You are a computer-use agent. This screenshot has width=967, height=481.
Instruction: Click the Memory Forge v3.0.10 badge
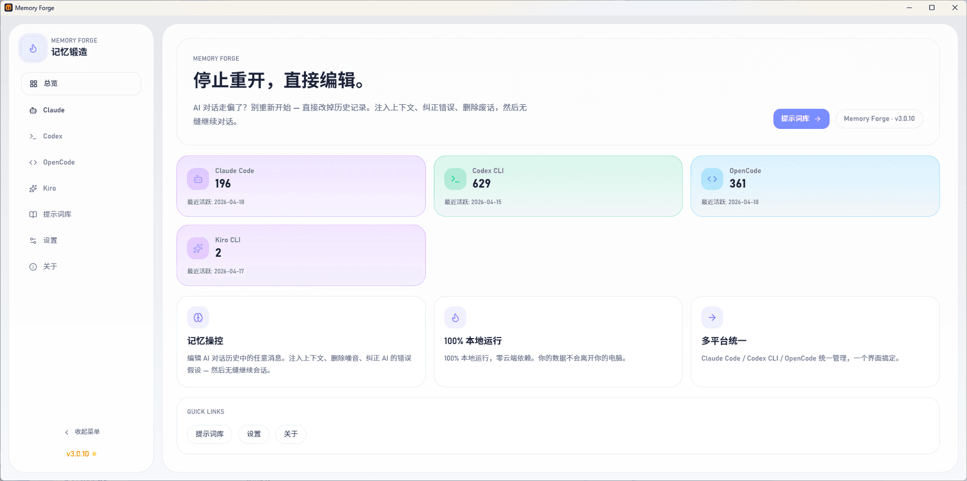[x=879, y=119]
